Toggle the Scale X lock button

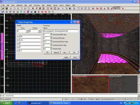(x=82, y=8)
